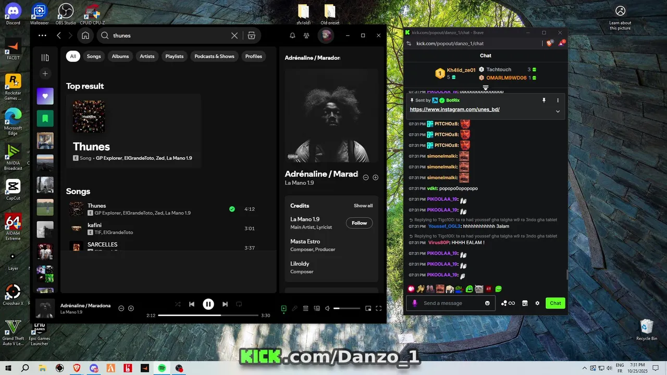The height and width of the screenshot is (375, 667).
Task: Seek on the song progress bar
Action: click(x=208, y=315)
